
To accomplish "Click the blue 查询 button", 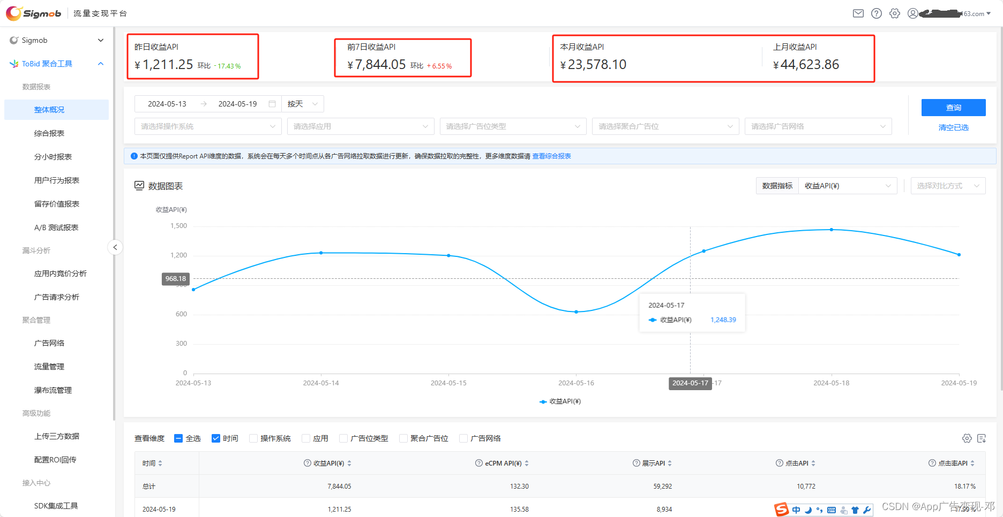I will (x=954, y=108).
